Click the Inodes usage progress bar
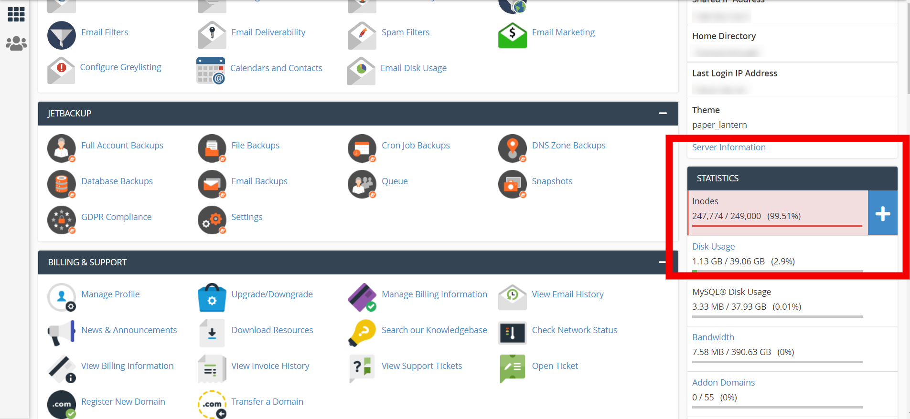The image size is (910, 419). click(777, 226)
